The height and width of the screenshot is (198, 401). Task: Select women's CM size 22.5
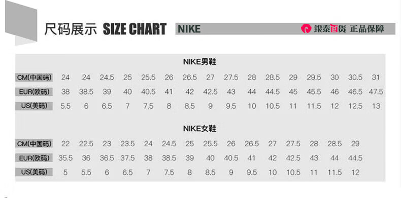86,144
